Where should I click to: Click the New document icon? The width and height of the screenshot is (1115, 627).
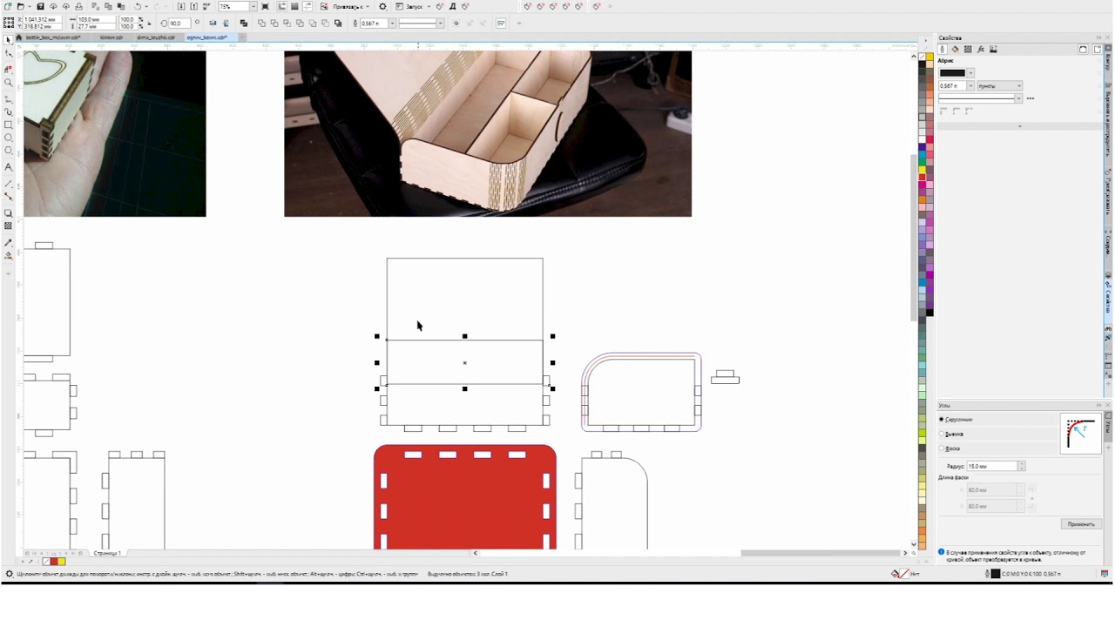pyautogui.click(x=9, y=6)
